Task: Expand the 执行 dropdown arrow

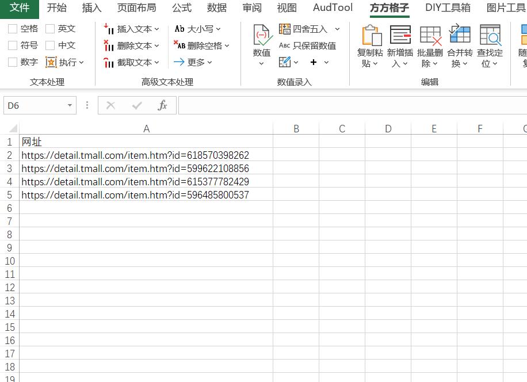Action: click(x=81, y=63)
